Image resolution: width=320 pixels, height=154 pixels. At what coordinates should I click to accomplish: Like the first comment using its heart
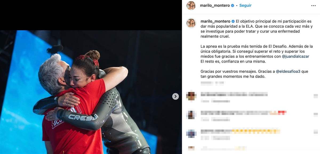pos(316,96)
